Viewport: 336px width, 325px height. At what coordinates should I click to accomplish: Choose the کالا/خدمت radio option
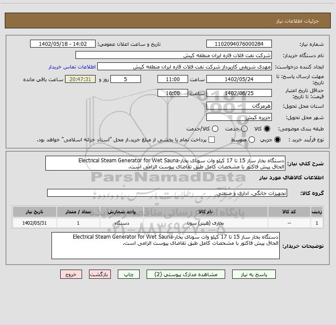pos(215,129)
